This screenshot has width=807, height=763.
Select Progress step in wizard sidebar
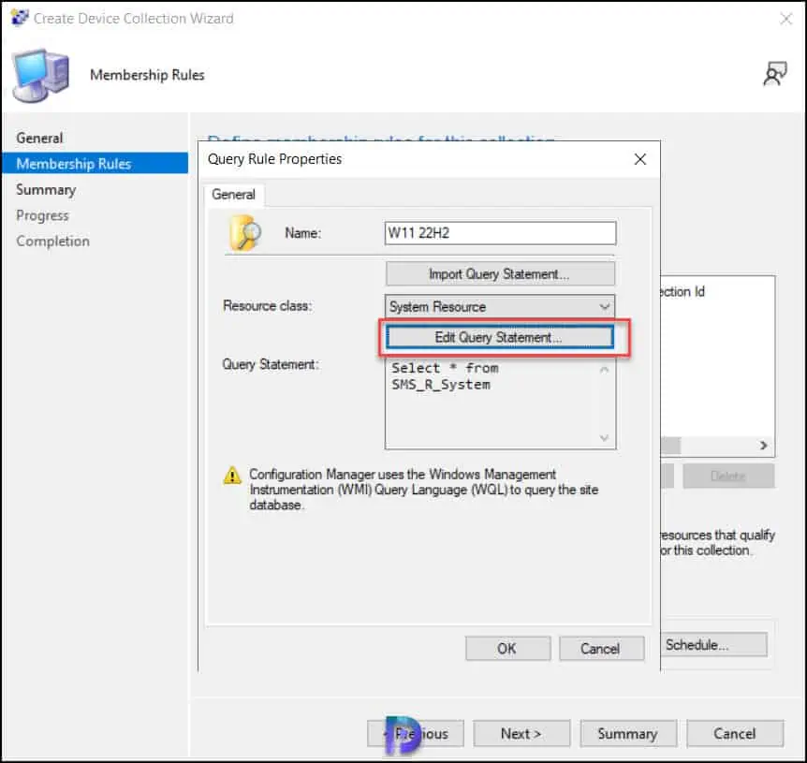coord(42,215)
